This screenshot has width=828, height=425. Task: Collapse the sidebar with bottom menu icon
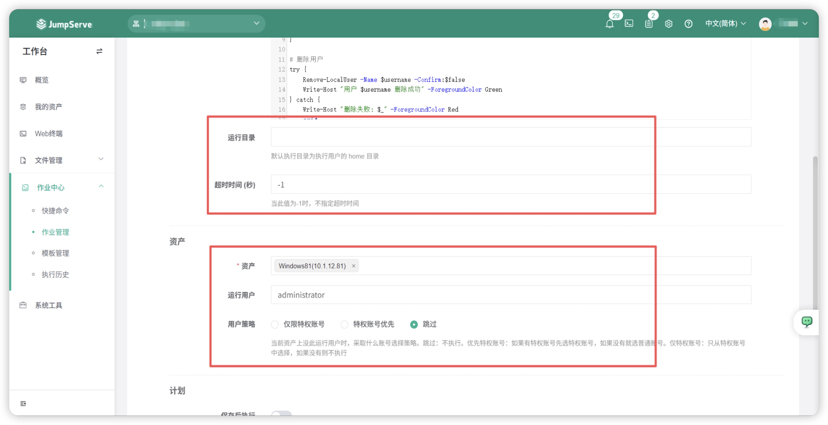point(23,403)
